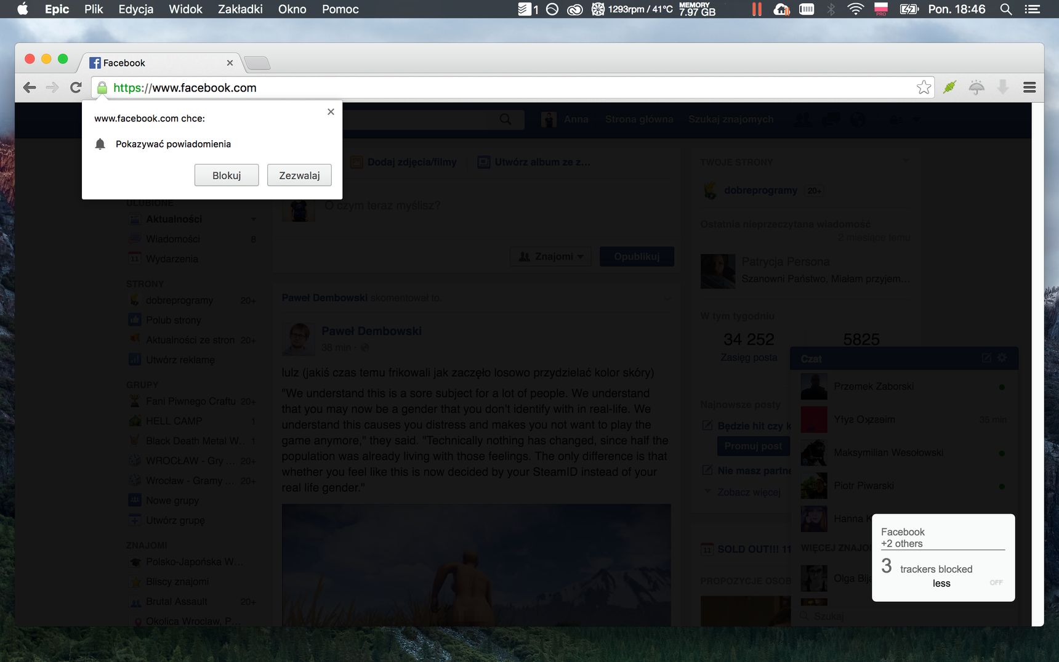Image resolution: width=1059 pixels, height=662 pixels.
Task: Click Blokuj to block notifications
Action: [227, 176]
